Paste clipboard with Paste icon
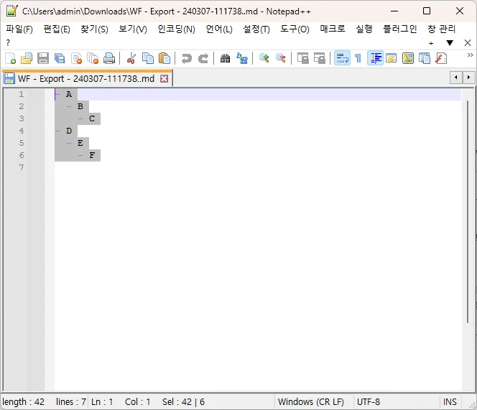477x410 pixels. 165,58
